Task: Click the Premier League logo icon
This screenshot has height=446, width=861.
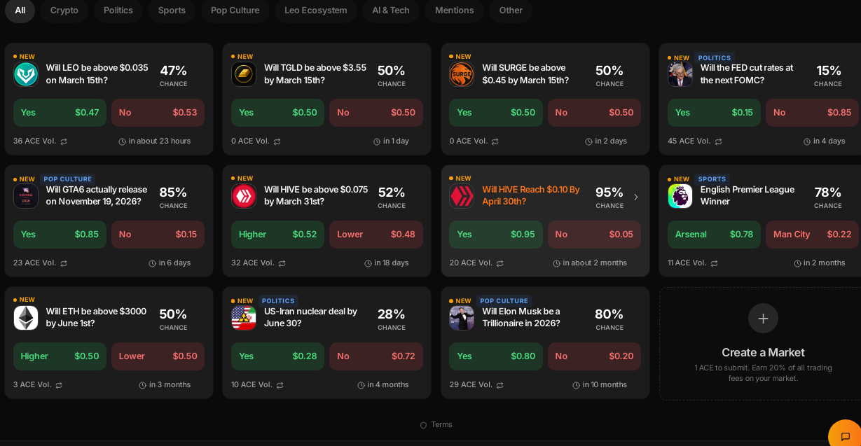Action: pyautogui.click(x=680, y=196)
